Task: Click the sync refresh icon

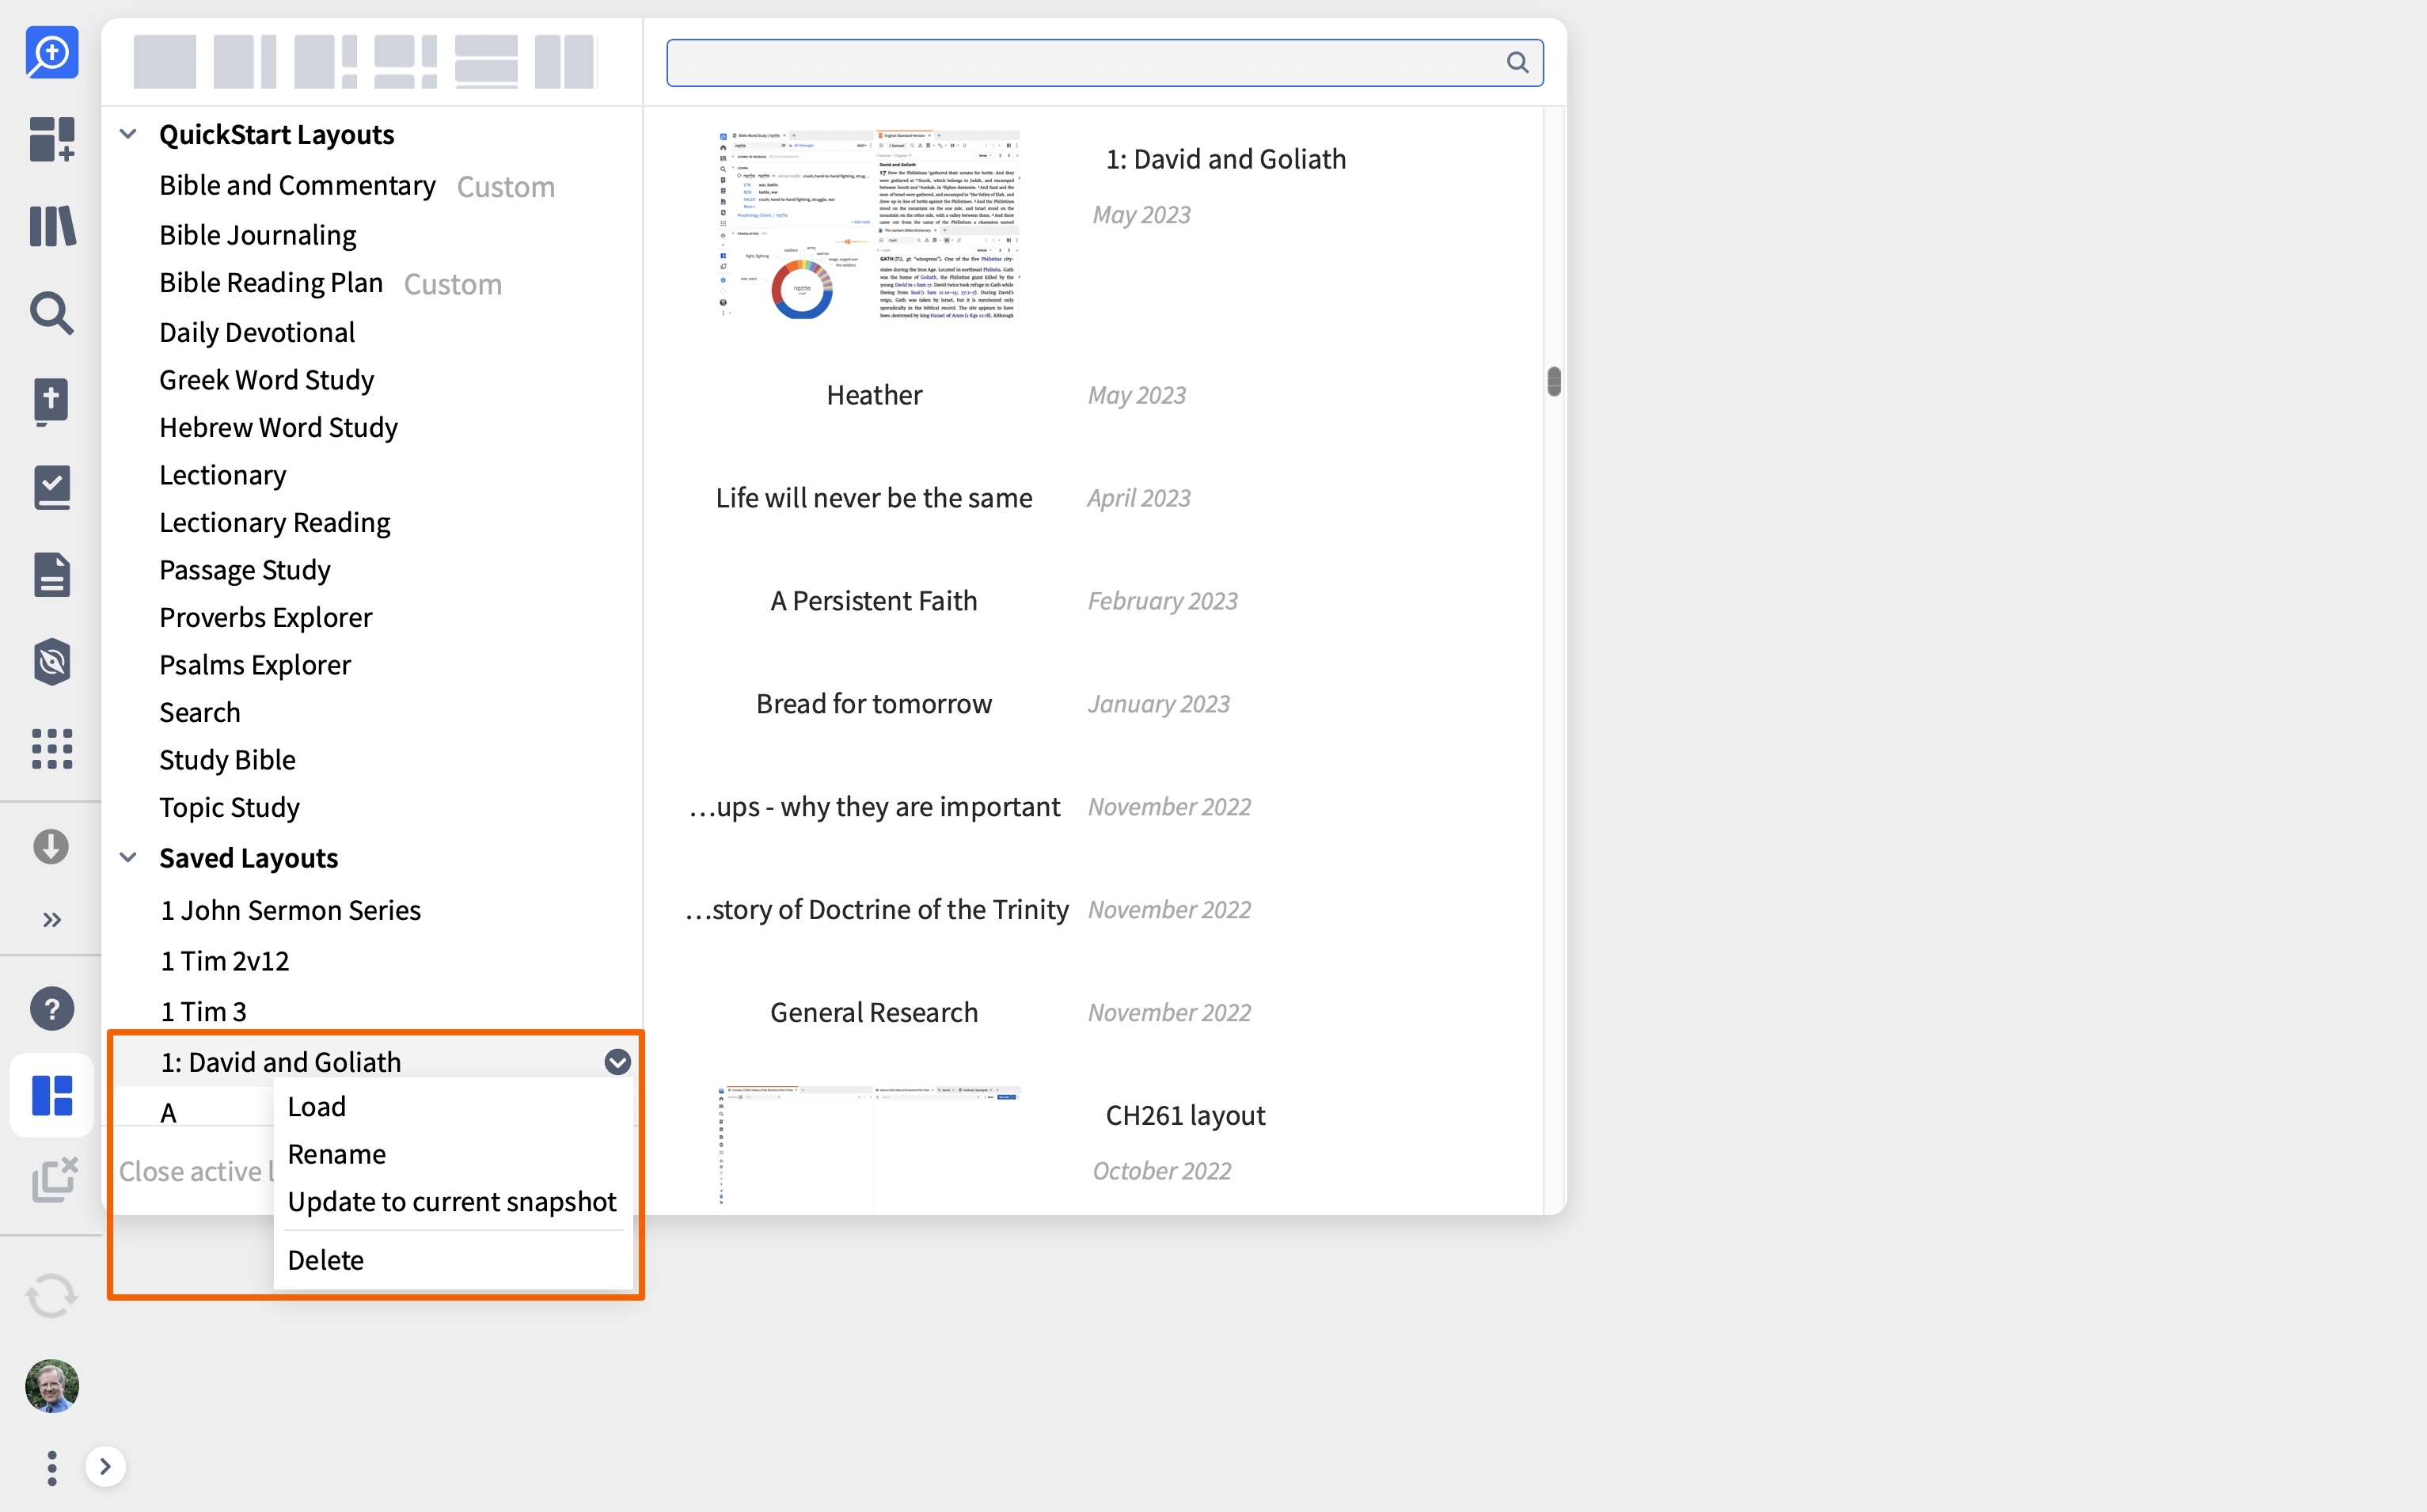Action: pyautogui.click(x=52, y=1296)
